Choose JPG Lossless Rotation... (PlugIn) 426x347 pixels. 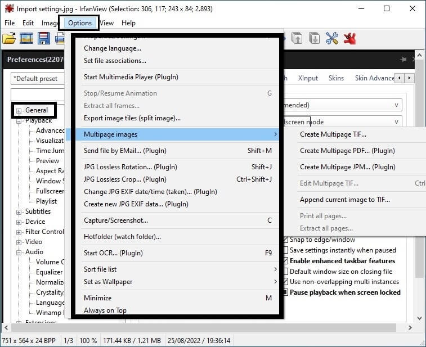(177, 167)
